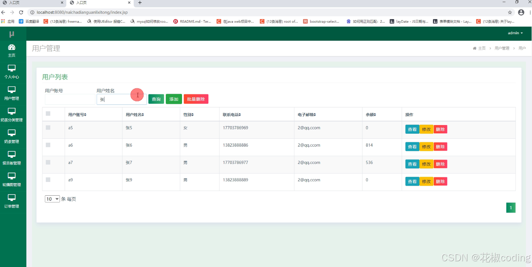This screenshot has width=532, height=267.
Task: Switch to the first 入口页 browser tab
Action: [33, 3]
